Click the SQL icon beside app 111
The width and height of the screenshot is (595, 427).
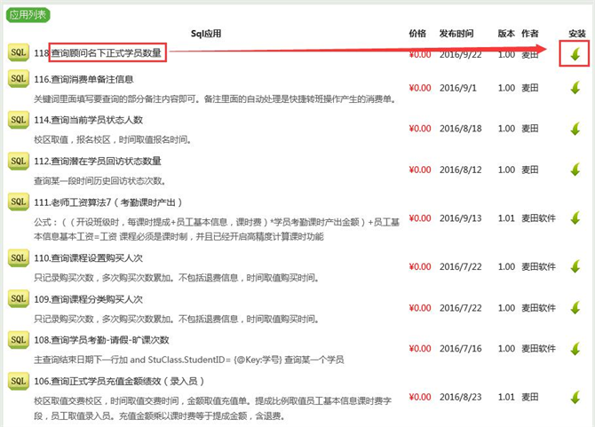(x=18, y=202)
